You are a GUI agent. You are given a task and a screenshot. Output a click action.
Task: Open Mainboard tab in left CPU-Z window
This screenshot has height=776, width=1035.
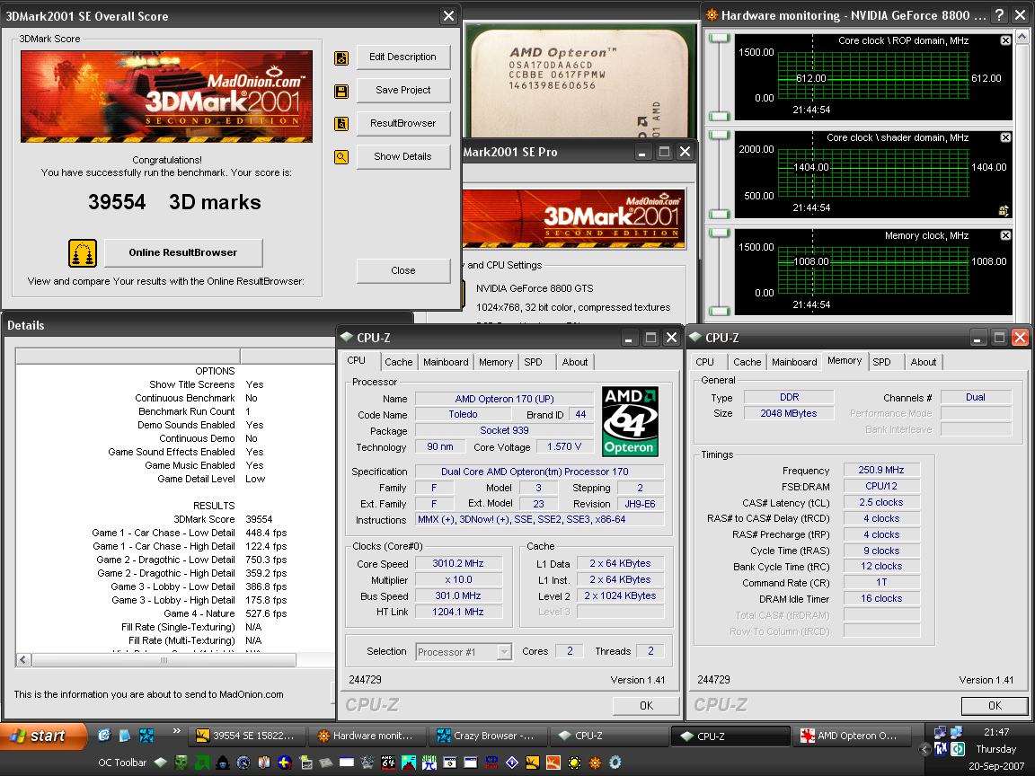point(446,362)
